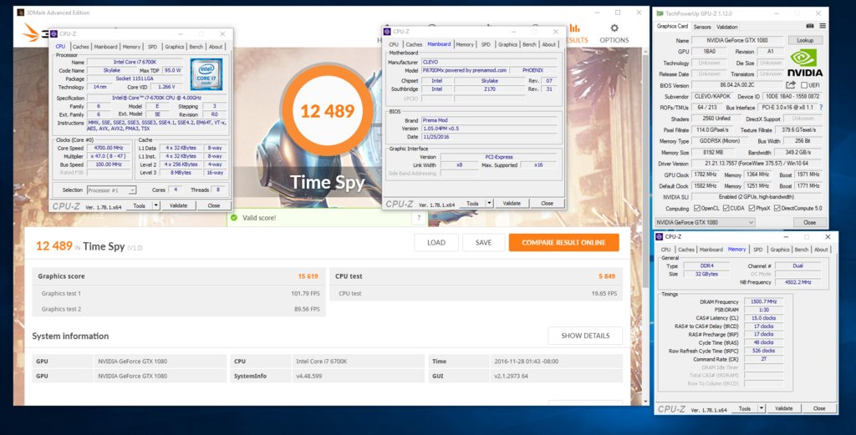
Task: Click the orange 12 489 score circle
Action: tap(328, 111)
